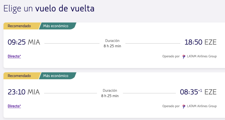
Task: Open the Directo* link on the 23:10 flight
Action: click(x=14, y=106)
